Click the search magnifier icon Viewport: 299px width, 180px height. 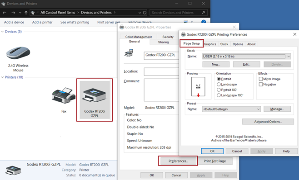(203, 13)
